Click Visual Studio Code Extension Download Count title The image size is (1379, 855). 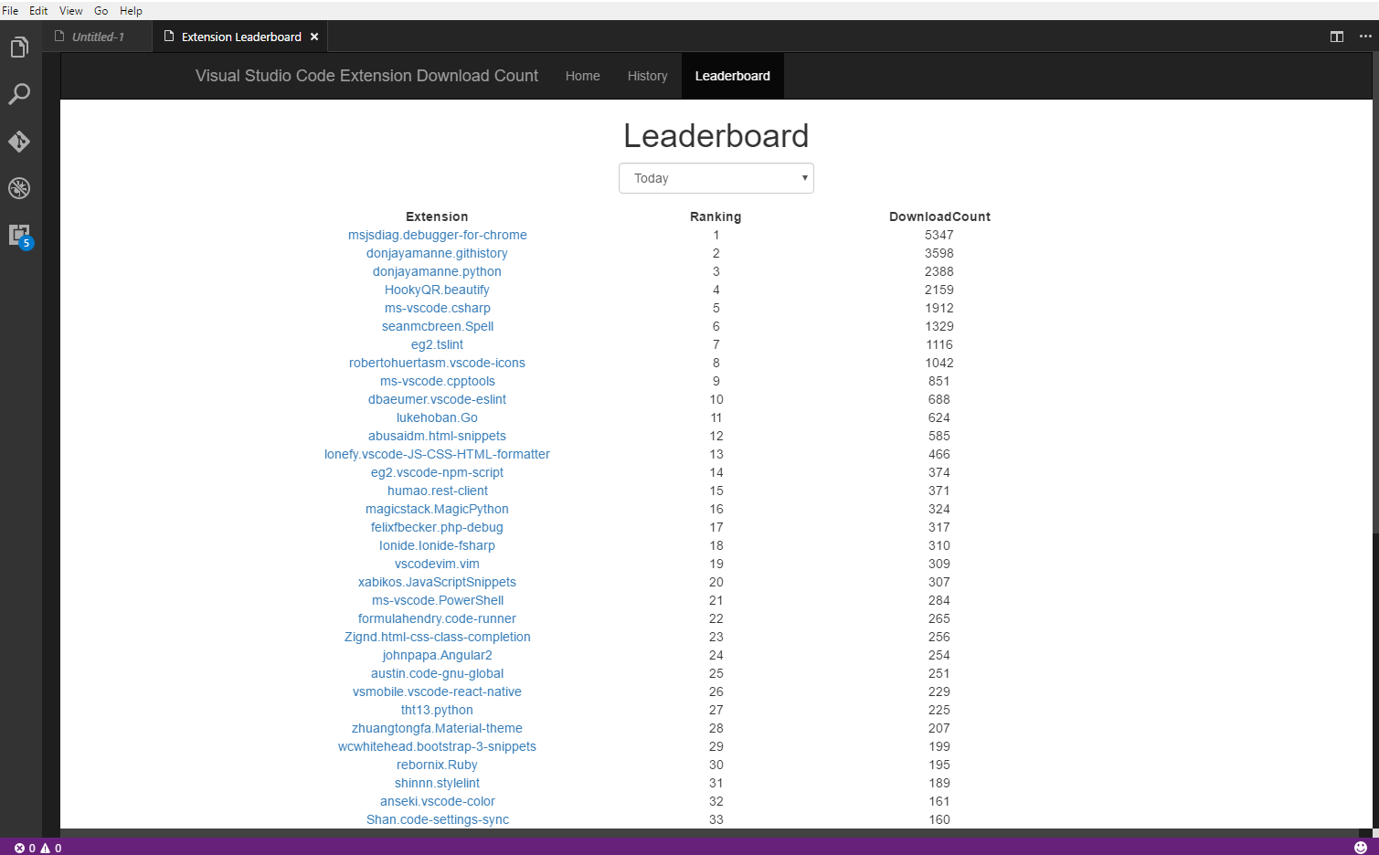[x=366, y=76]
